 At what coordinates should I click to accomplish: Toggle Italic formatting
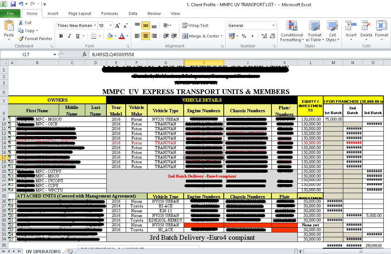coord(69,36)
